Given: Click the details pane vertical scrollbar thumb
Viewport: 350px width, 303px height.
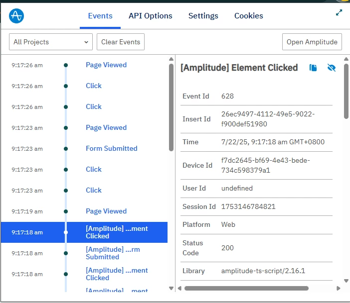Looking at the screenshot, I should click(346, 92).
